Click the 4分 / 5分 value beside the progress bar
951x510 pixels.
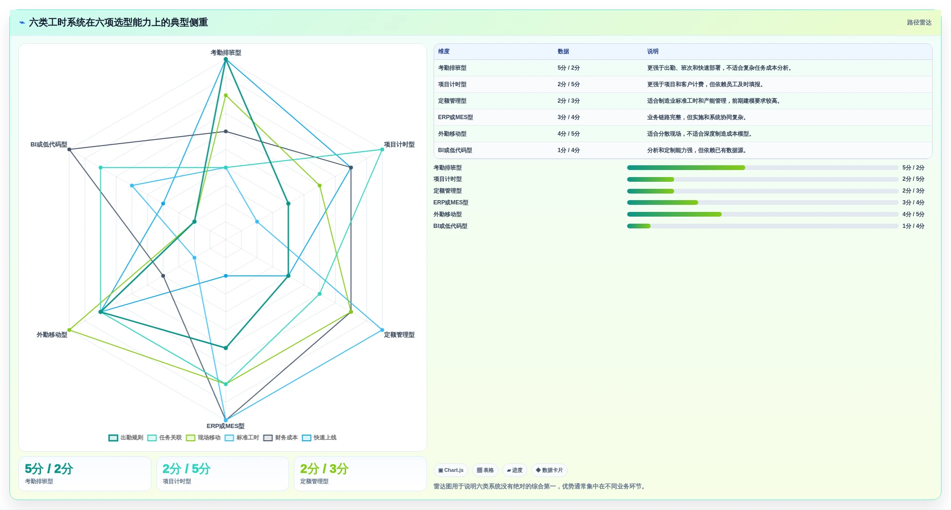click(913, 214)
